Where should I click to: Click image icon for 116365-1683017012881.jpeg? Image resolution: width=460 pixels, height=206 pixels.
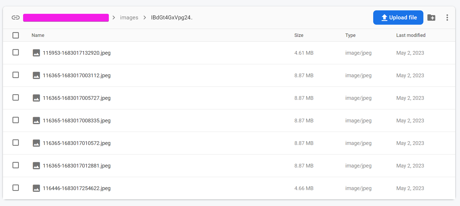36,166
